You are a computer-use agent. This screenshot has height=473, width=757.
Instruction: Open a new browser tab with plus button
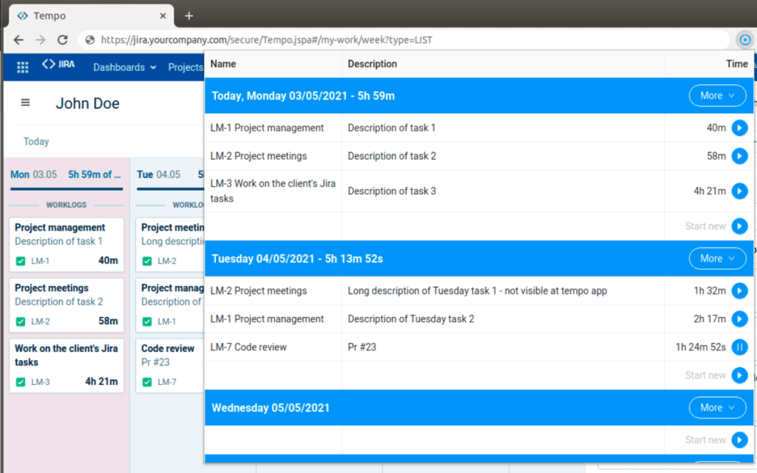tap(189, 16)
